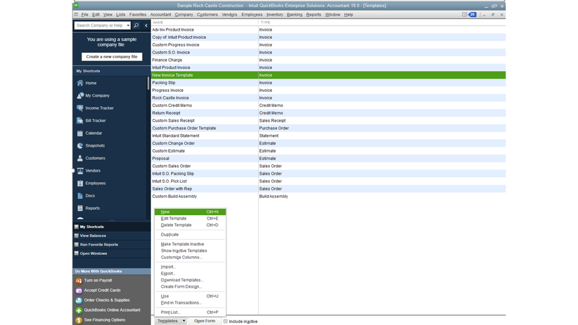Open the Banking menu in menu bar
578x325 pixels.
pyautogui.click(x=294, y=14)
